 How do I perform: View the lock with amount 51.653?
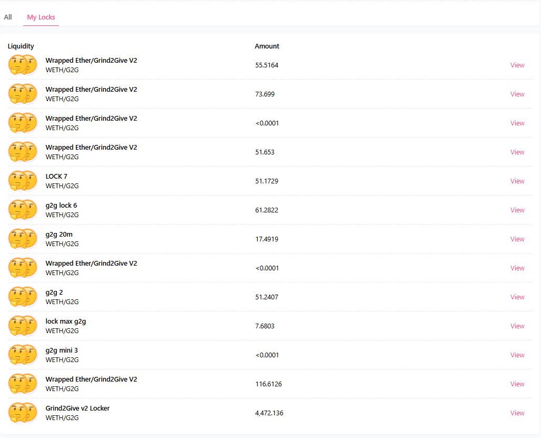pos(517,152)
